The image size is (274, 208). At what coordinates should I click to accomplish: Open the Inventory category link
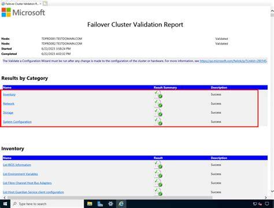tap(9, 94)
